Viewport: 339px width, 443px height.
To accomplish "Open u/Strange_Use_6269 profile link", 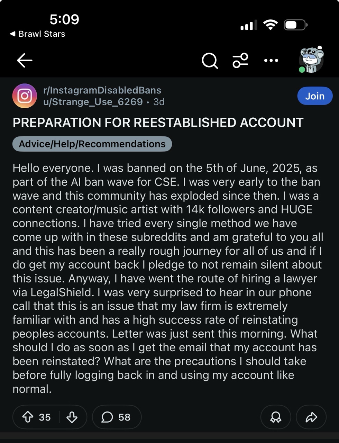I will (93, 102).
